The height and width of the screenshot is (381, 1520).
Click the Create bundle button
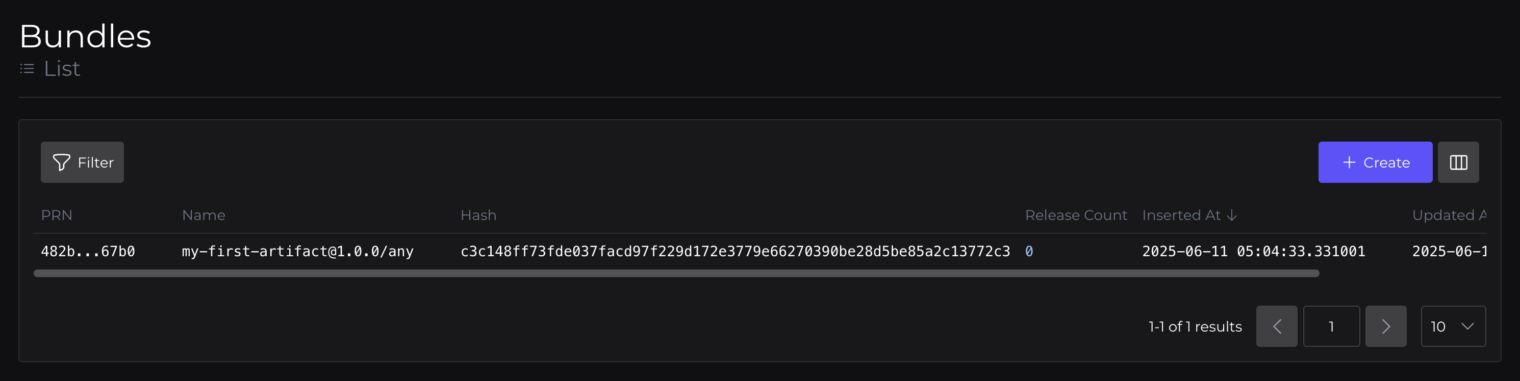click(x=1375, y=162)
